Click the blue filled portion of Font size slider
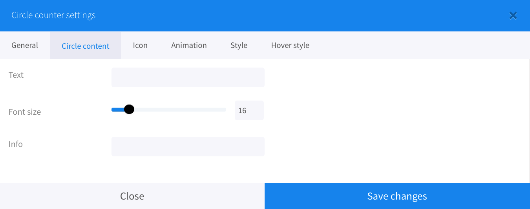The width and height of the screenshot is (530, 209). 117,110
